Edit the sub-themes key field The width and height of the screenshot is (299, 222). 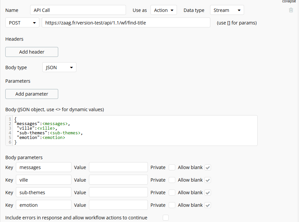44,193
